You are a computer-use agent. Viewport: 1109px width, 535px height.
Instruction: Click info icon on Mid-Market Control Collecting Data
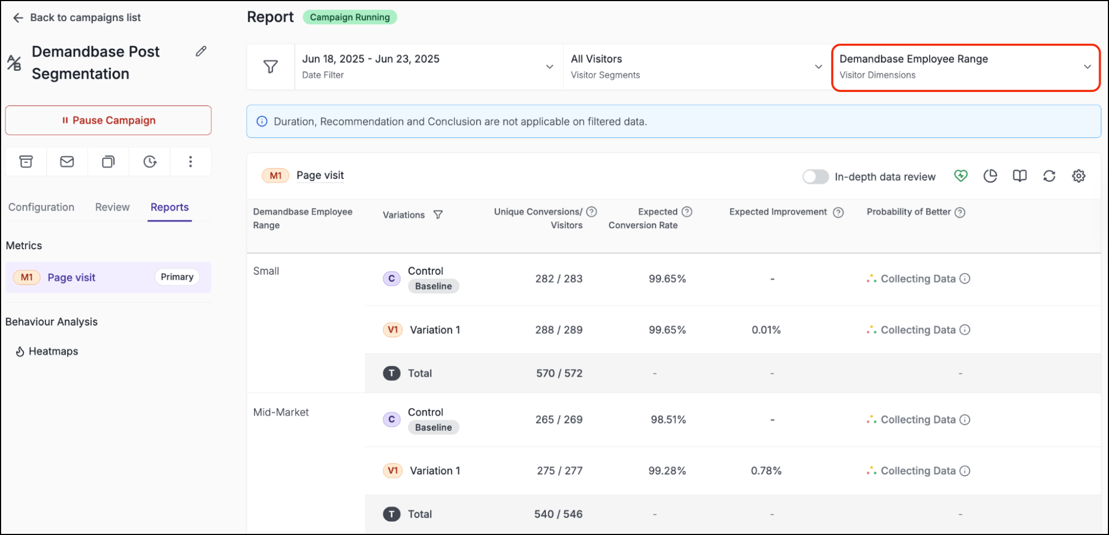[965, 420]
